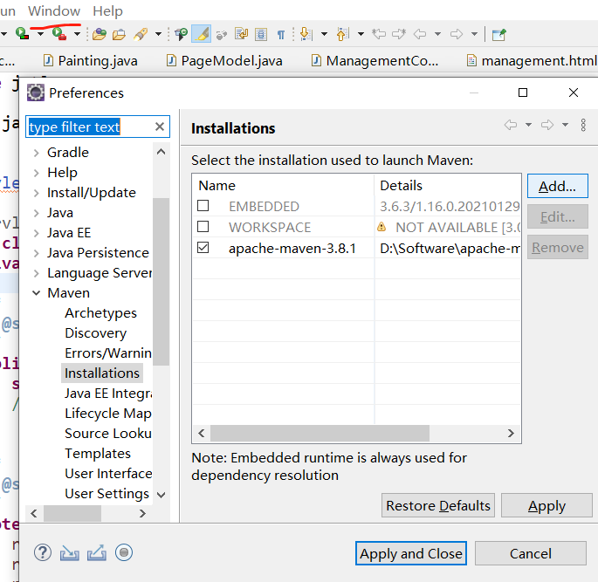This screenshot has height=582, width=598.
Task: Switch to management.html editor tab
Action: (x=532, y=60)
